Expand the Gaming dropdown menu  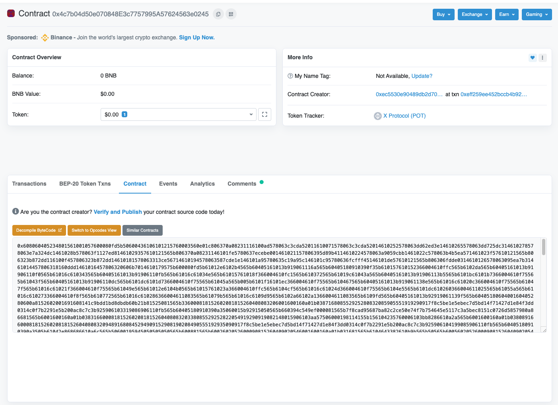(537, 14)
